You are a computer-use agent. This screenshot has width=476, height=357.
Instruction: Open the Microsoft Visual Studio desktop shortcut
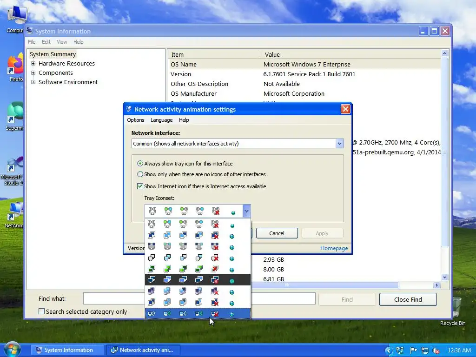pyautogui.click(x=13, y=171)
